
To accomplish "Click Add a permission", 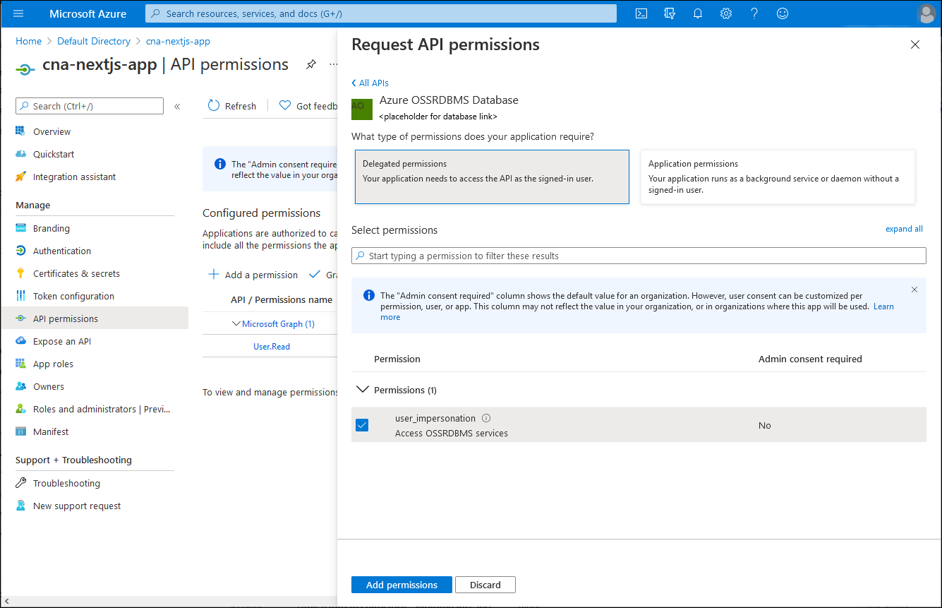I will (x=253, y=275).
